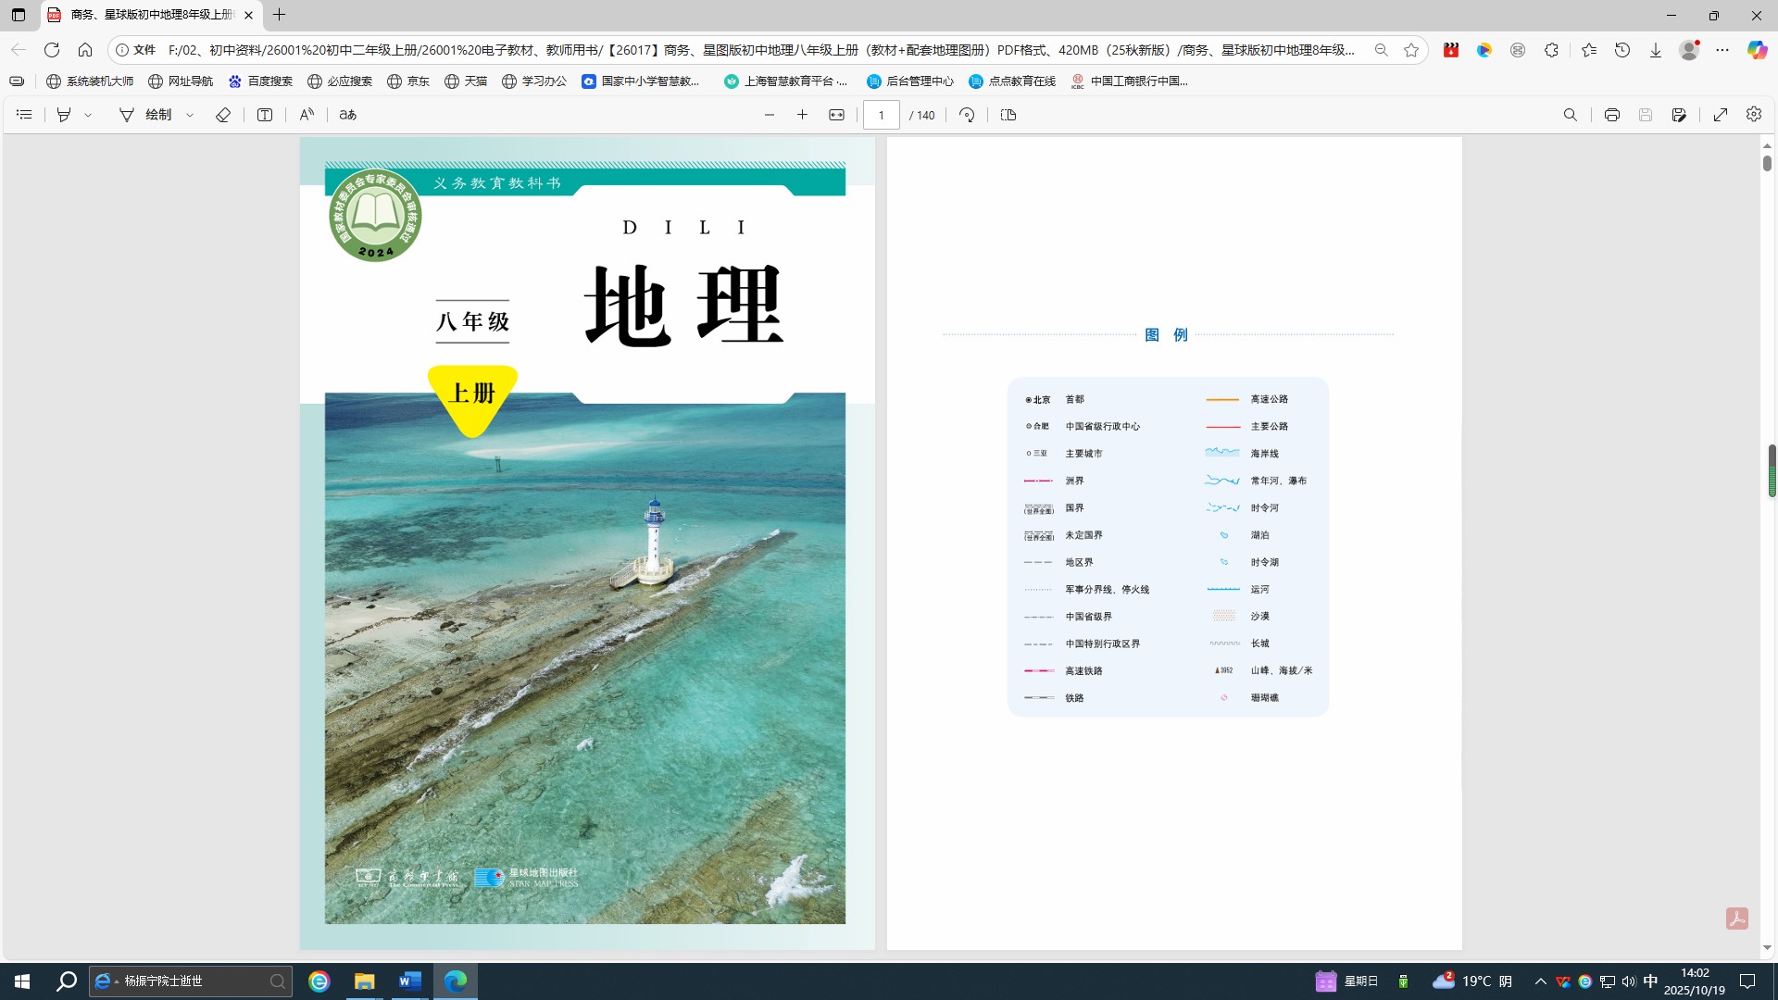Zoom out with the minus button
1778x1000 pixels.
pyautogui.click(x=769, y=115)
